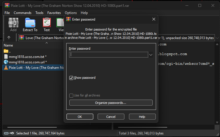
Task: Click the View book toolbar icon
Action: point(60,23)
